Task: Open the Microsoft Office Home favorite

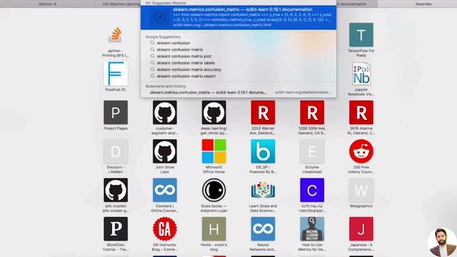Action: coord(214,151)
